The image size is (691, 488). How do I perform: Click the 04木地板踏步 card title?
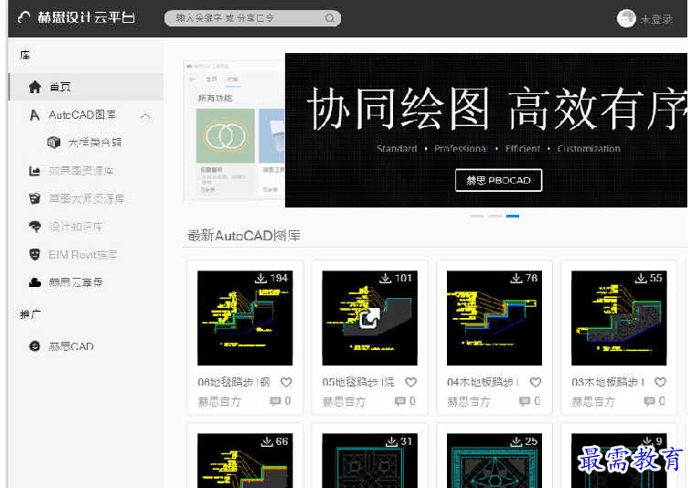click(483, 382)
